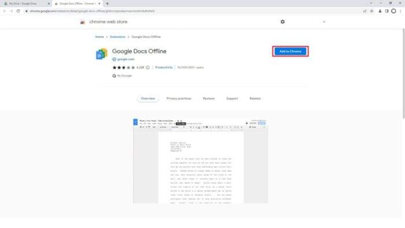Click the Google Docs Offline extension icon
This screenshot has width=405, height=228.
click(x=101, y=54)
